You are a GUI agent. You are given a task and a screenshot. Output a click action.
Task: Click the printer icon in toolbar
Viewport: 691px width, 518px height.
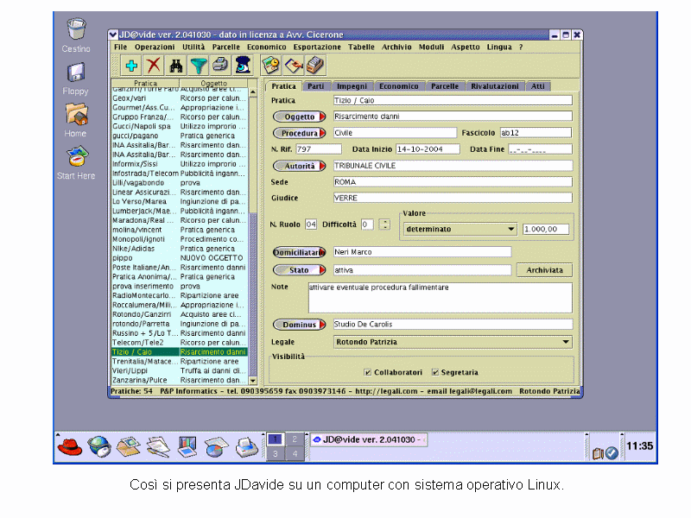[220, 66]
